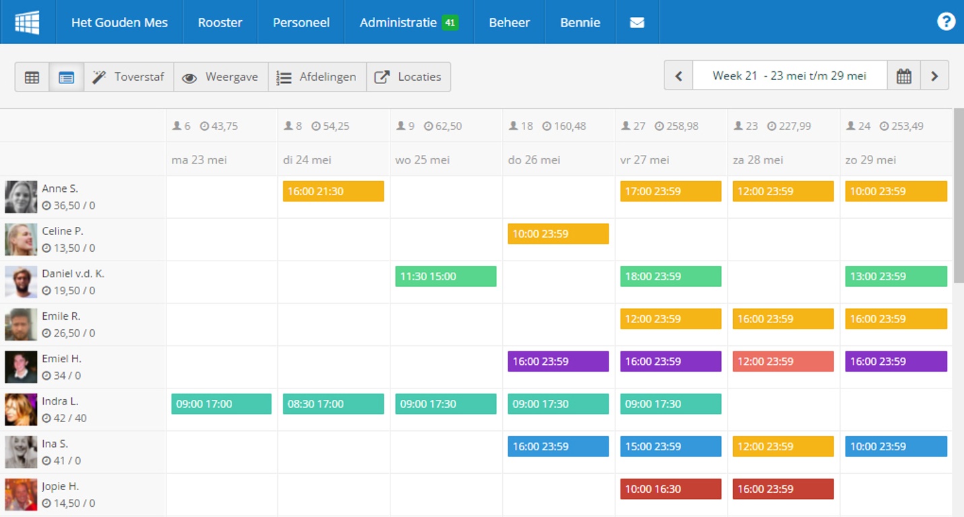Click the Het Gouden Mes link
Screen dimensions: 964x517
(x=119, y=22)
